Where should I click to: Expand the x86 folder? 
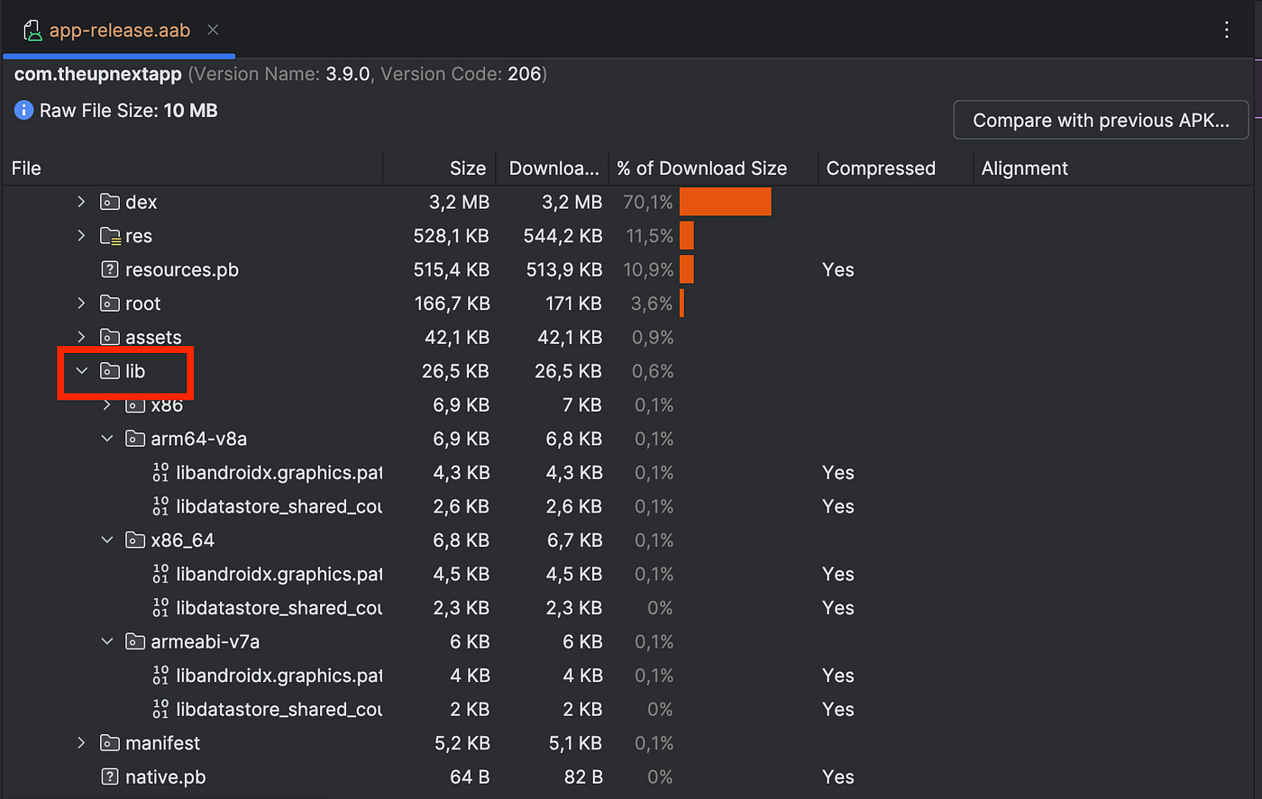coord(107,404)
